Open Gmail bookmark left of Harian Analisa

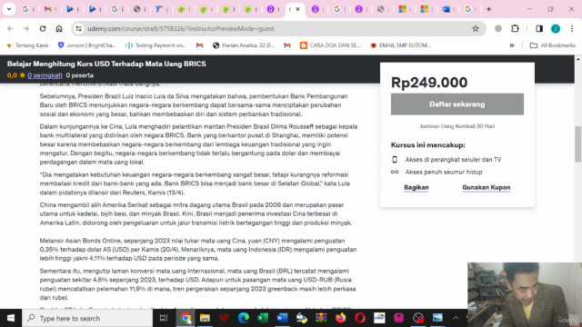tap(200, 45)
